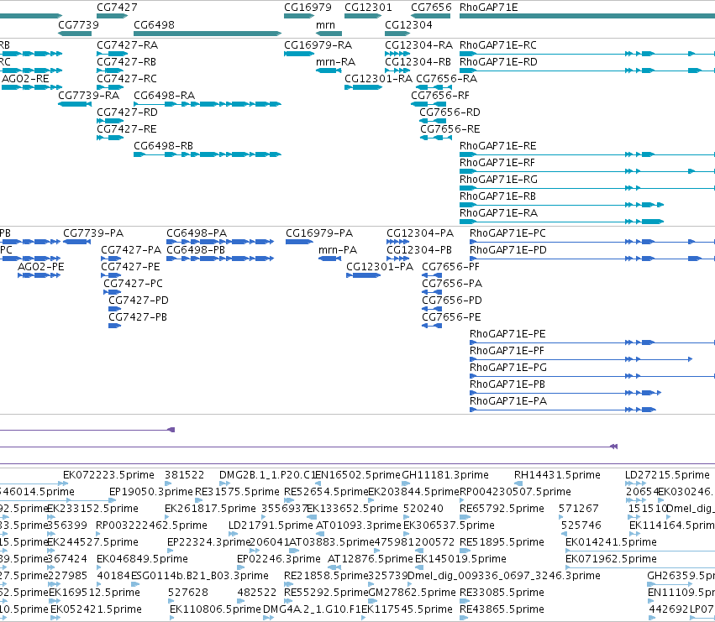Click transcript CG7427-RE
715x622 pixels.
pos(127,129)
